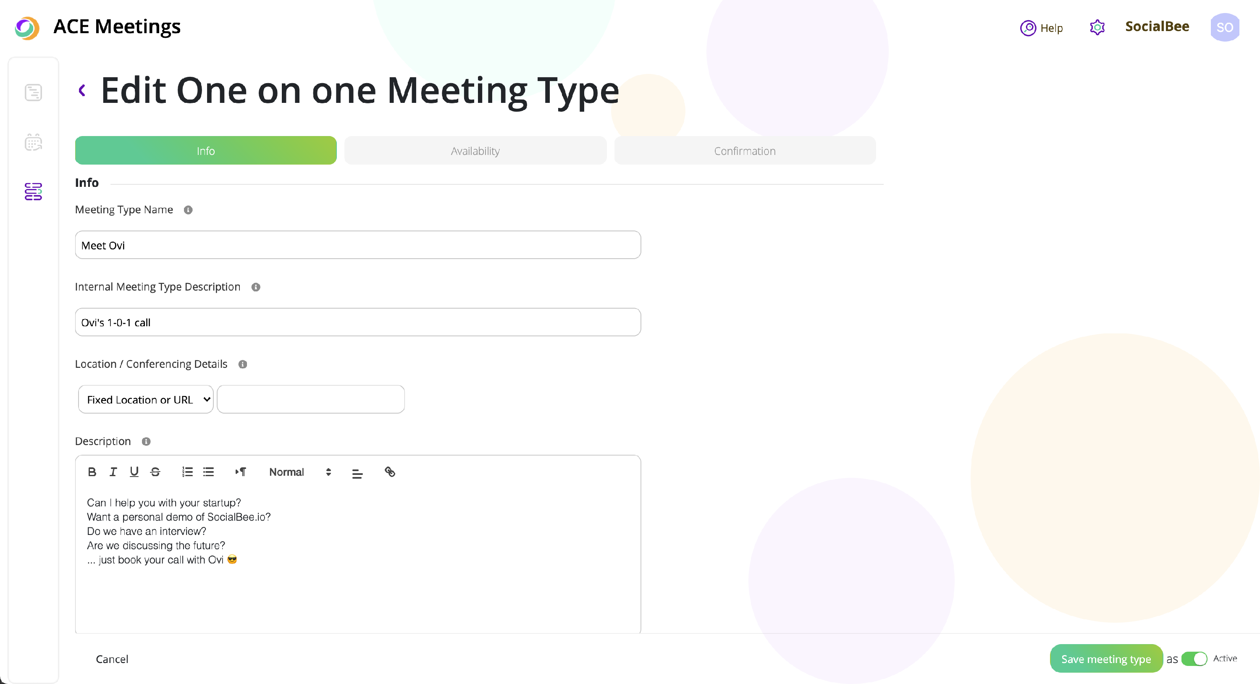
Task: Toggle the Active status switch
Action: click(1194, 658)
